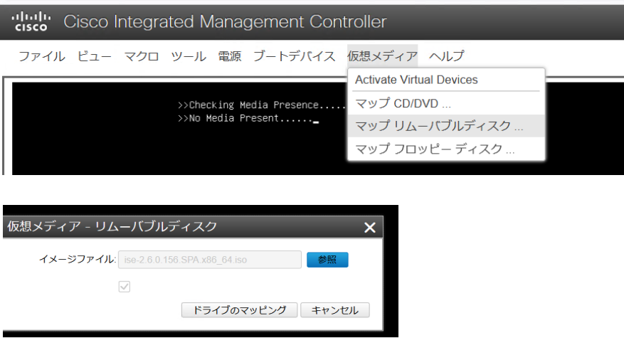Viewport: 624px width, 338px height.
Task: Expand the ブートデバイス menu
Action: tap(294, 56)
